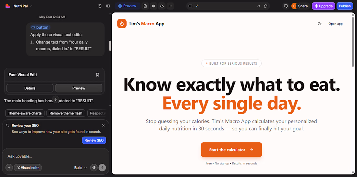Click the Lovable heart logo
Screen dimensions: 357x177
coord(8,6)
